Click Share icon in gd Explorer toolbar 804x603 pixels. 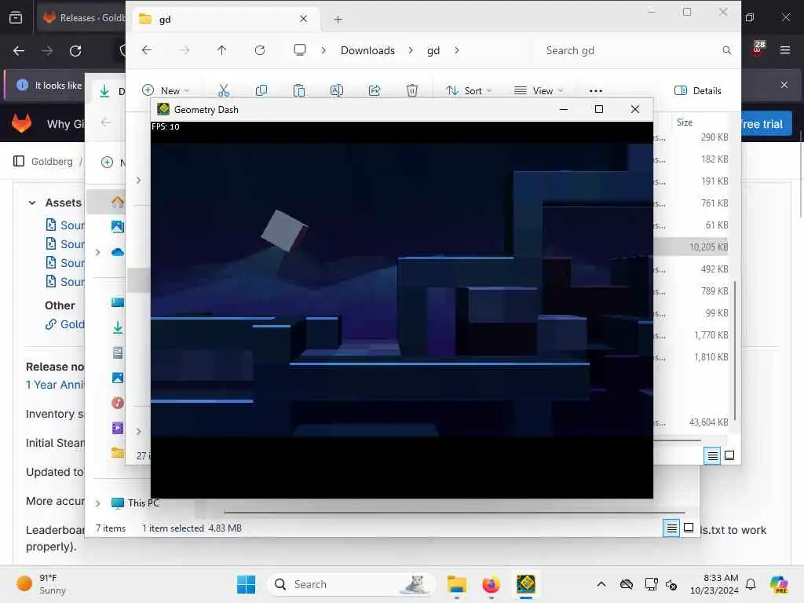[x=375, y=91]
